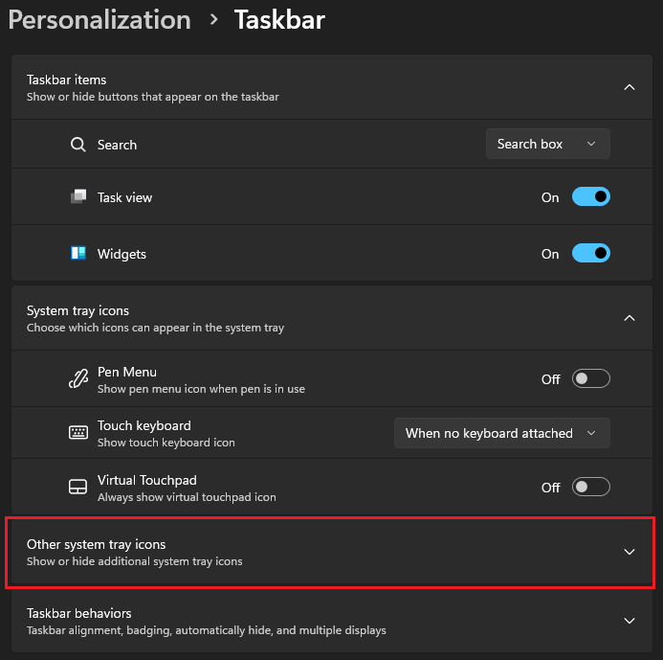Disable the Widgets toggle
Image resolution: width=663 pixels, height=660 pixels.
point(590,254)
